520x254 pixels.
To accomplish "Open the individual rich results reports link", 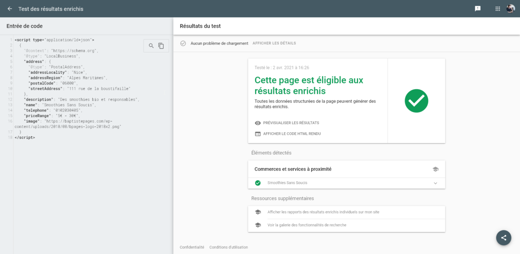I will pyautogui.click(x=323, y=212).
